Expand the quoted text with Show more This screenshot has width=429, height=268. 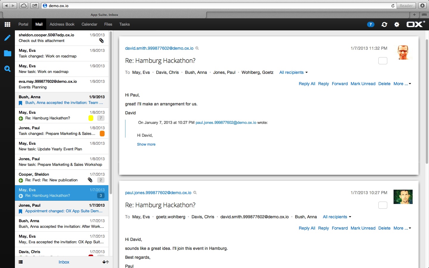(x=146, y=144)
